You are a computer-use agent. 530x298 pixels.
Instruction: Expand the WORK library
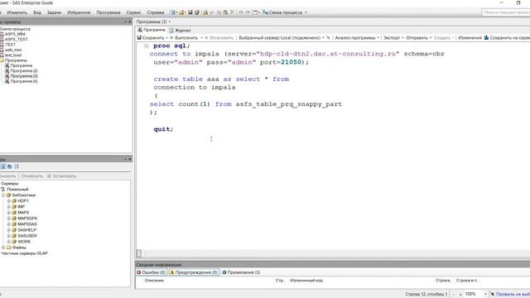9,242
